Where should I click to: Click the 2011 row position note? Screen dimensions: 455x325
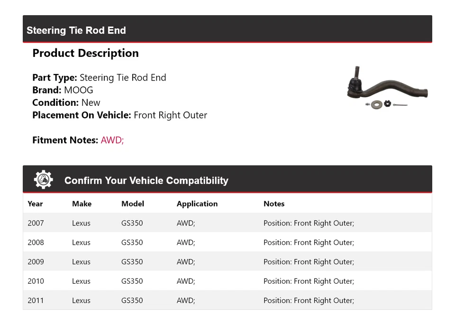tap(309, 300)
